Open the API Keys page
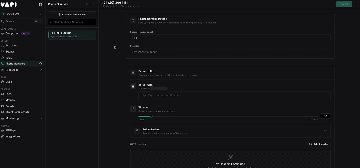 11,130
